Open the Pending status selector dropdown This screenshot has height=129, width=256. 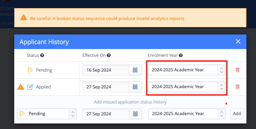point(47,114)
